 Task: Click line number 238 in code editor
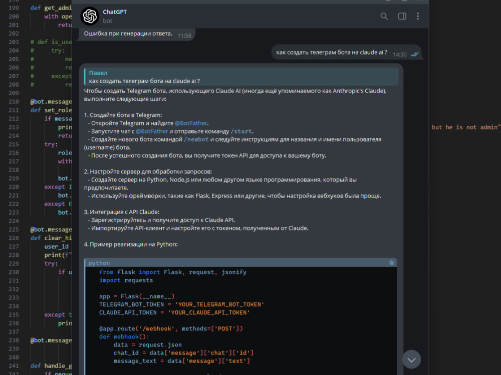(x=14, y=340)
